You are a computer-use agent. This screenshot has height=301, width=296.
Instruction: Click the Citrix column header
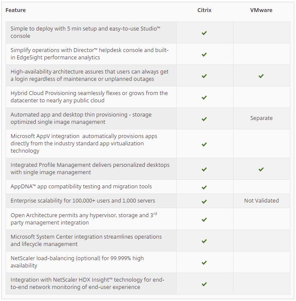(204, 10)
